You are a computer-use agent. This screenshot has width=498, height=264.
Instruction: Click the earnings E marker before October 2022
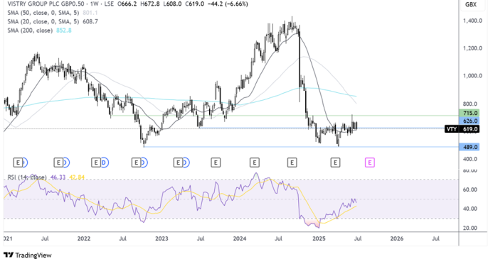point(137,163)
